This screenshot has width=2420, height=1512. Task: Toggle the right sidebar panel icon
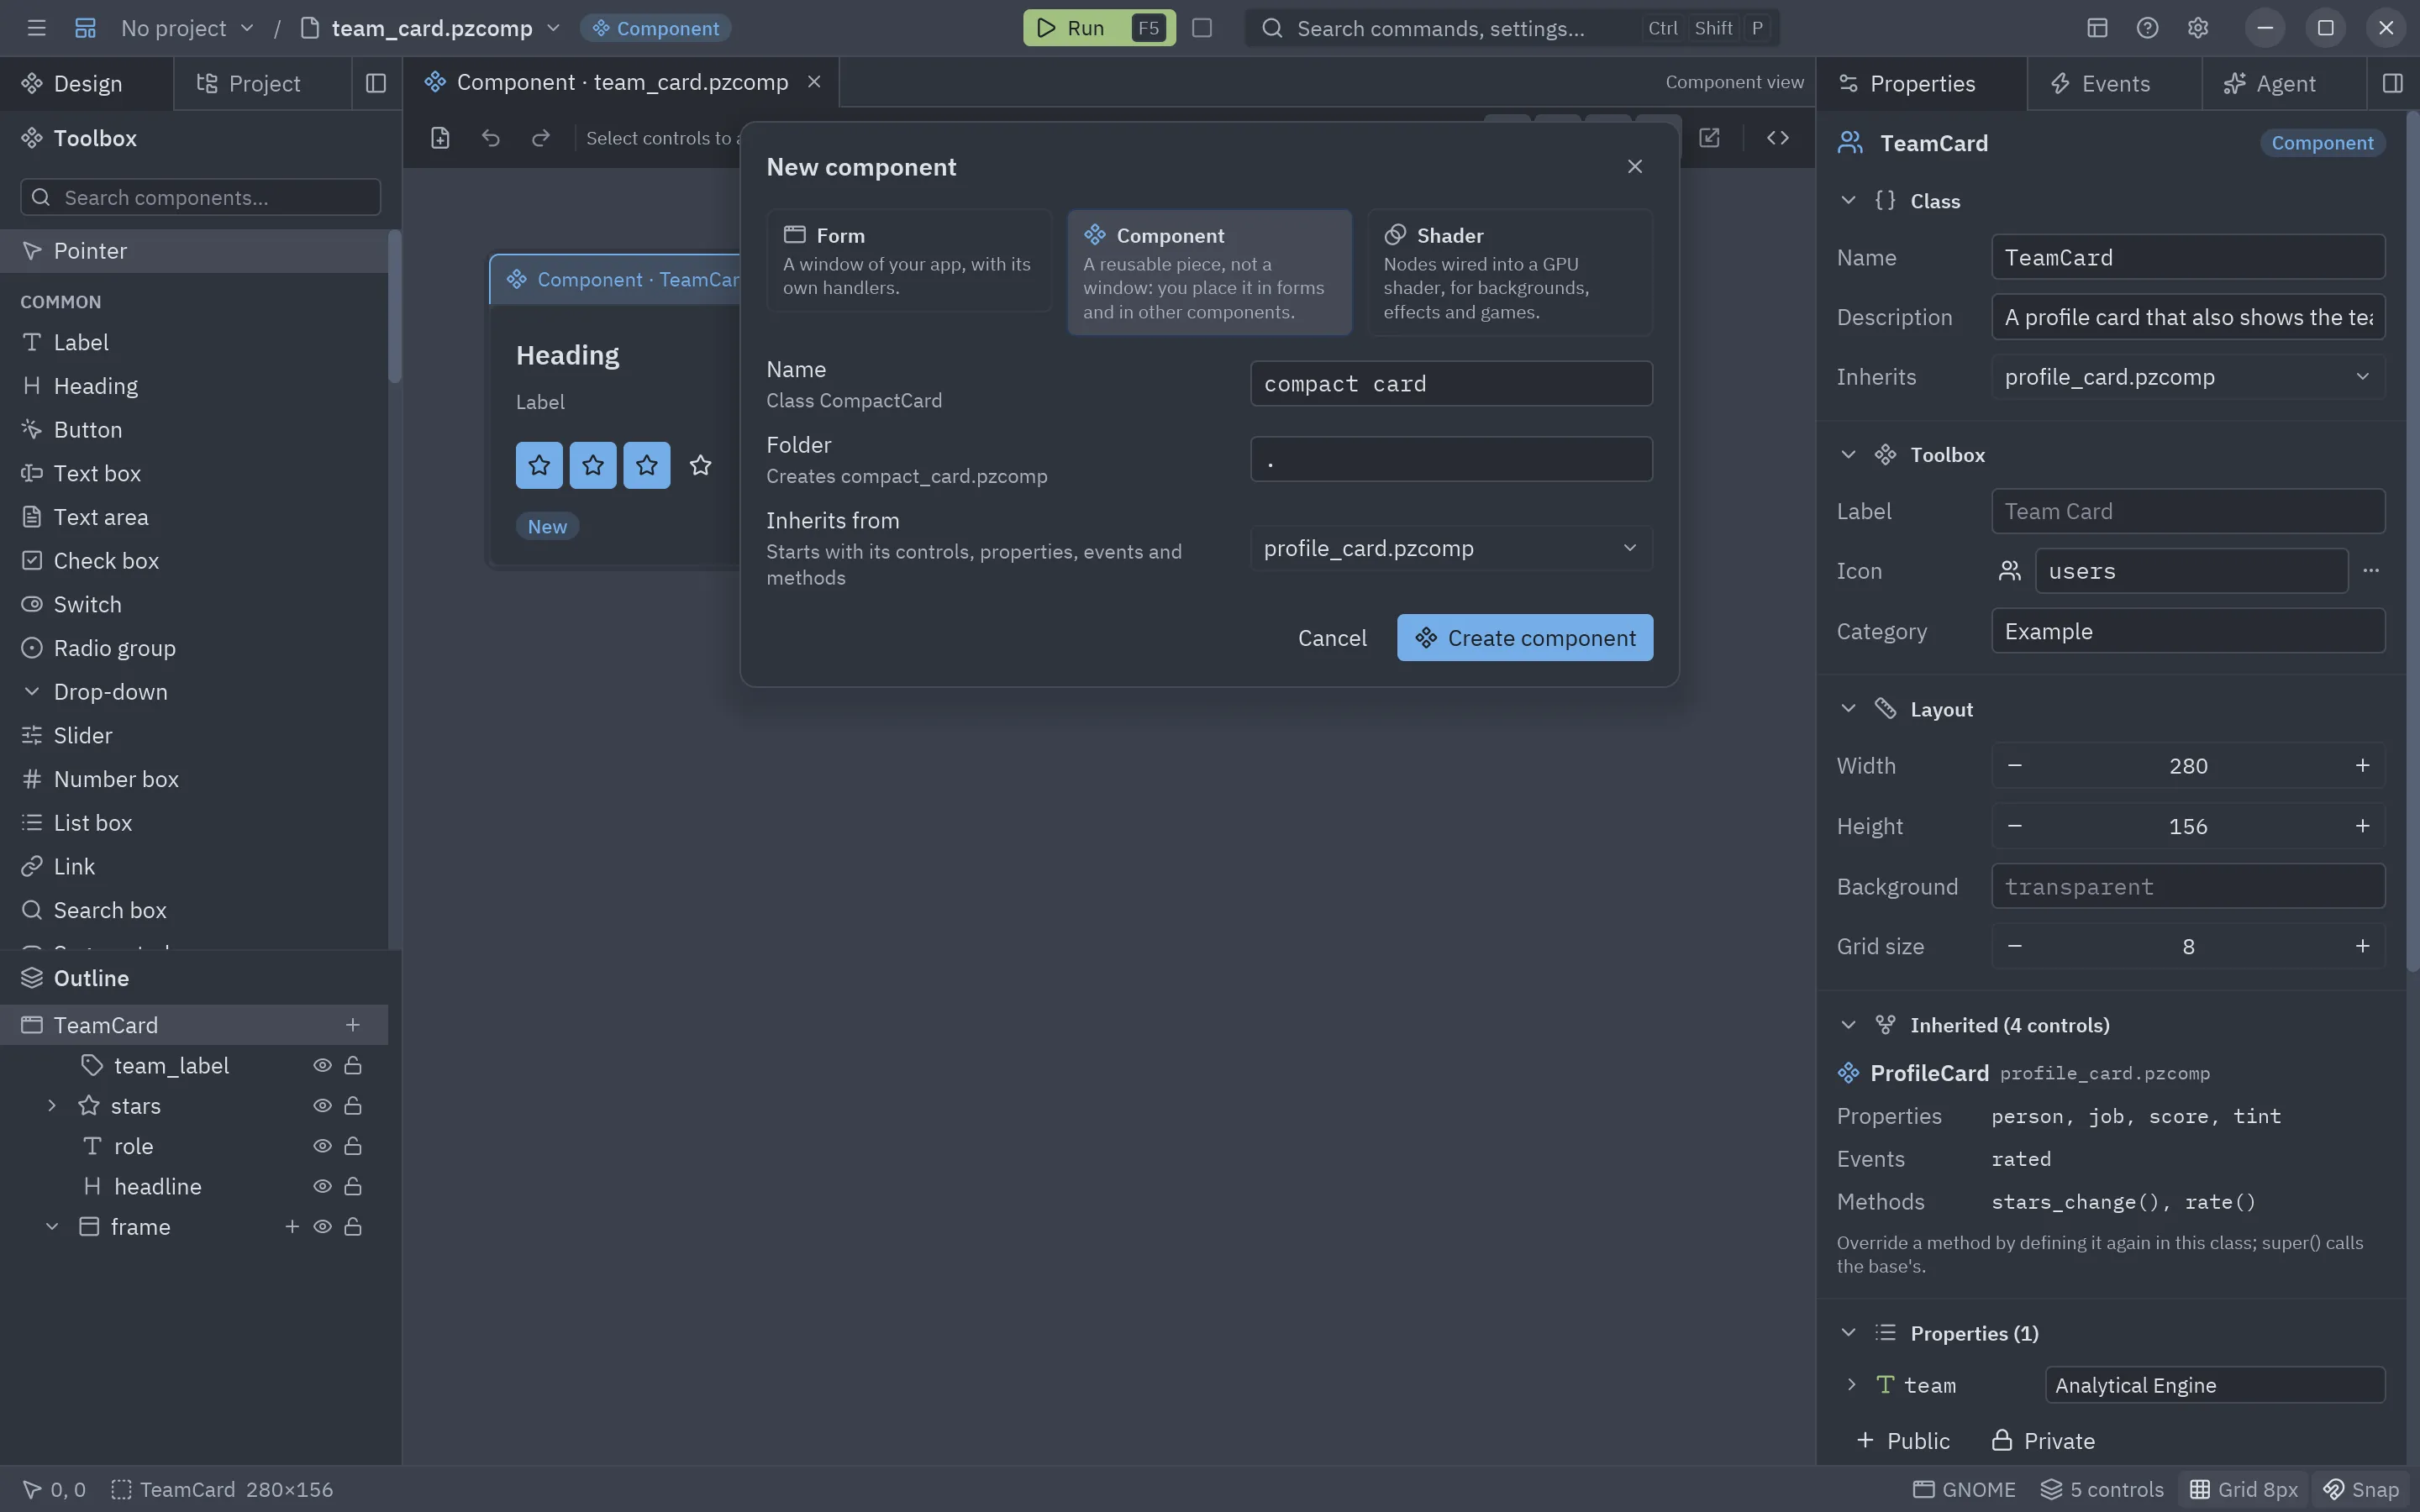pos(2392,83)
